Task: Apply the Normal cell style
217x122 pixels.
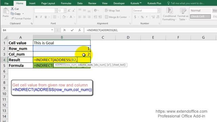Action: pyautogui.click(x=200, y=11)
